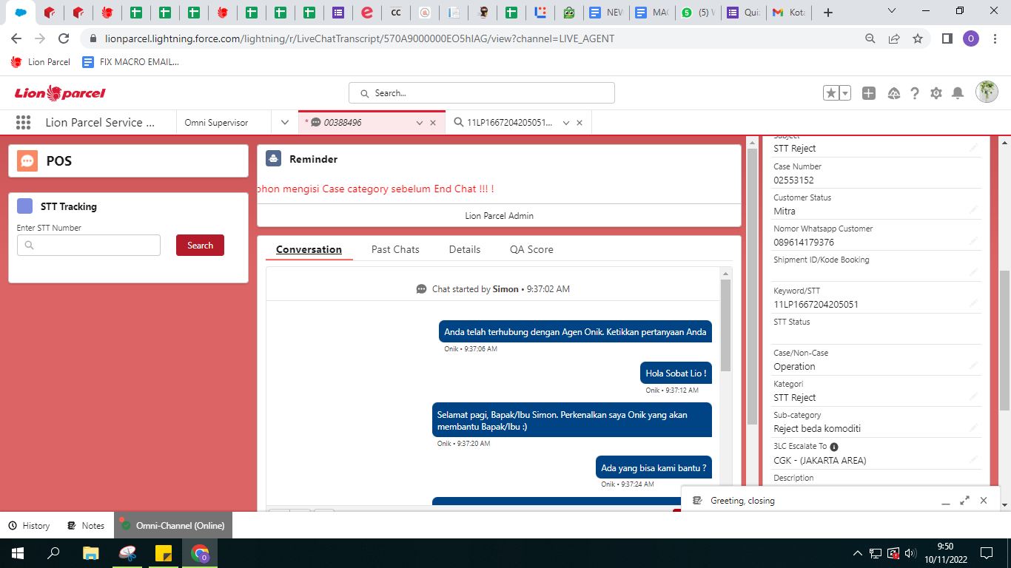Open the user profile avatar
This screenshot has width=1011, height=568.
point(987,92)
